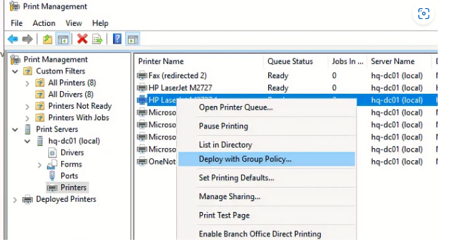The height and width of the screenshot is (248, 450).
Task: Sort by the Queue Status column header
Action: 295,61
